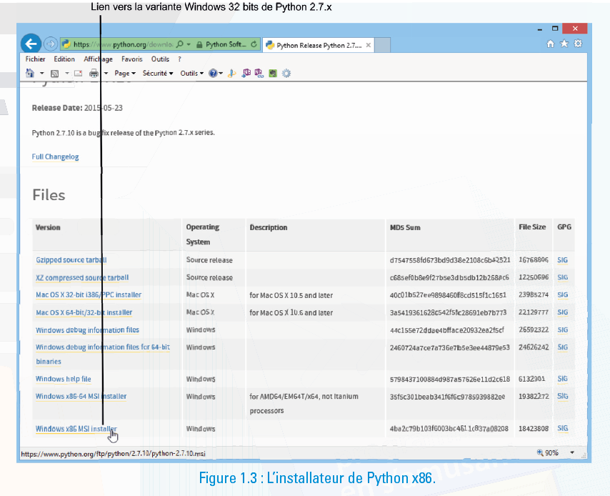Image resolution: width=610 pixels, height=496 pixels.
Task: Click the security lock icon in address bar
Action: point(199,45)
